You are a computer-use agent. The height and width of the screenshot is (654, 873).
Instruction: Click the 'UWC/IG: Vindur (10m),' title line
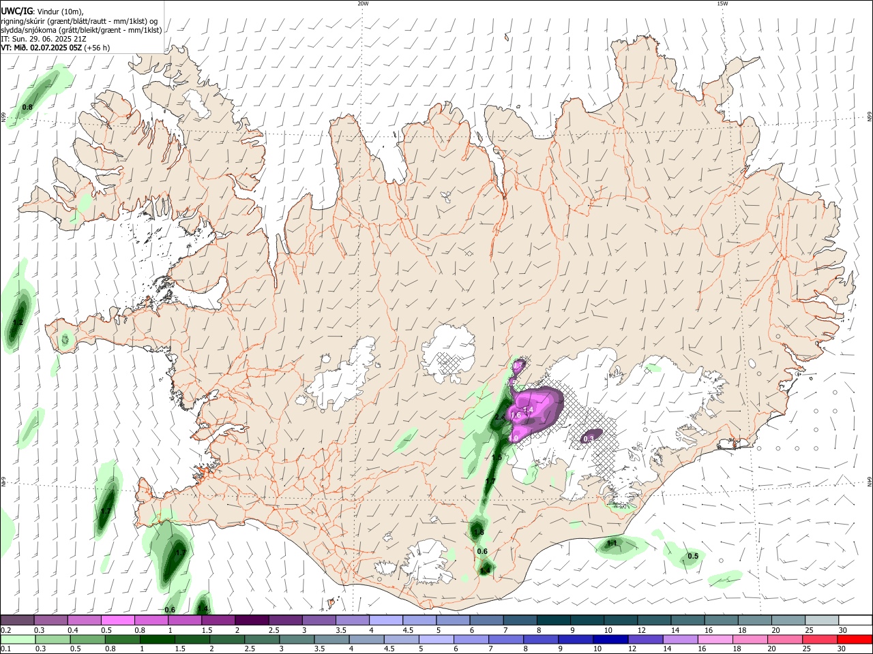click(42, 11)
